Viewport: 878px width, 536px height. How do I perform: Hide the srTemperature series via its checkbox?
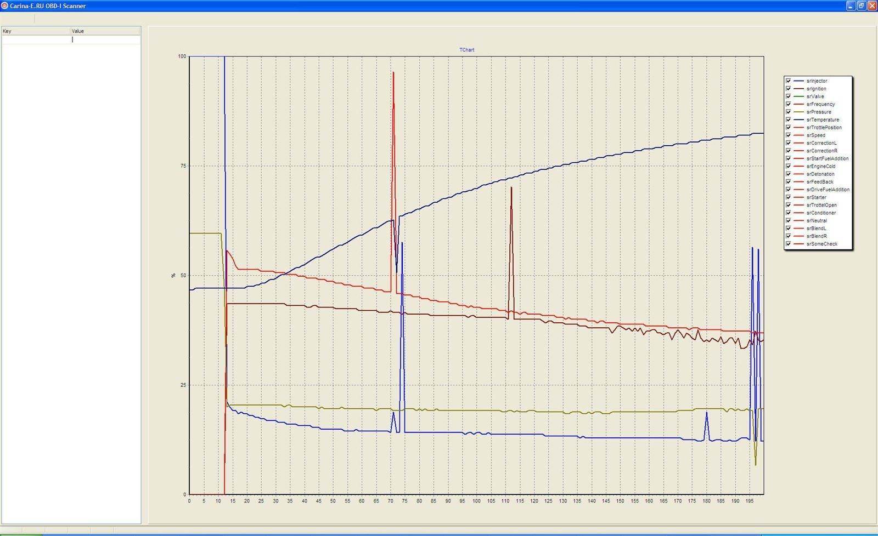click(x=789, y=119)
